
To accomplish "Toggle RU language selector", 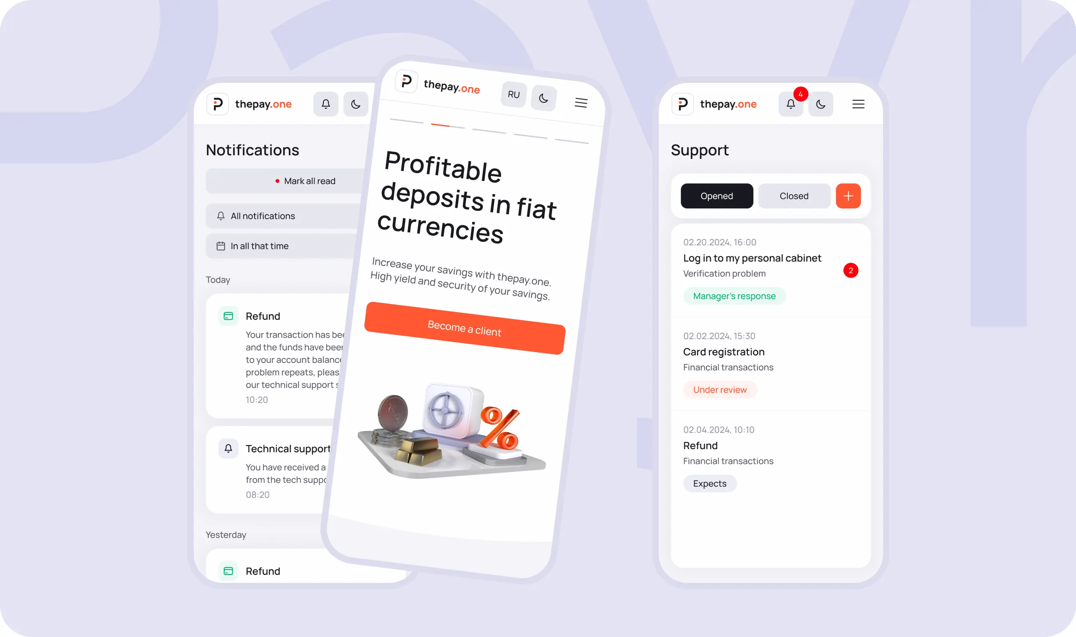I will 514,93.
